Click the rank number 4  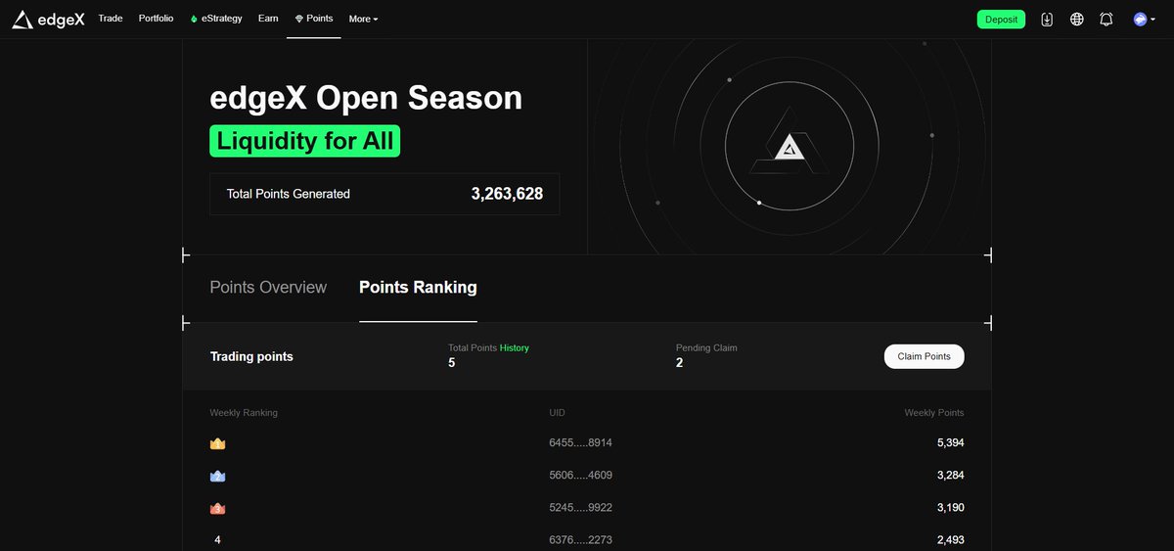click(217, 540)
